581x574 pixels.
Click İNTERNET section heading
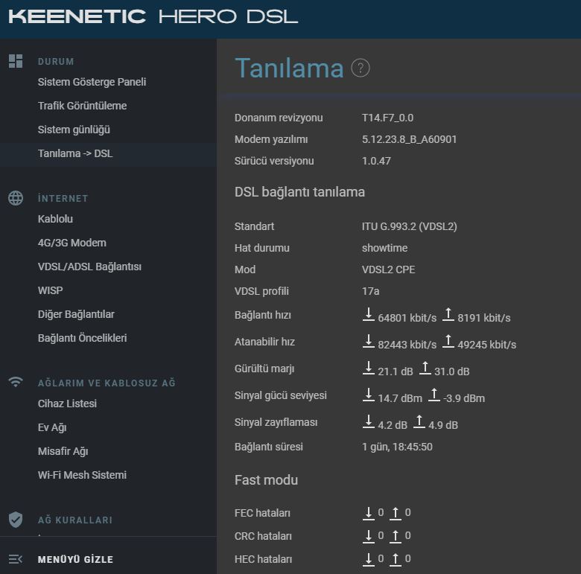click(63, 198)
